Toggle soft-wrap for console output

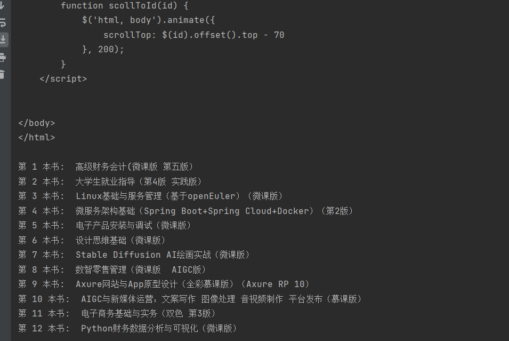click(x=3, y=22)
